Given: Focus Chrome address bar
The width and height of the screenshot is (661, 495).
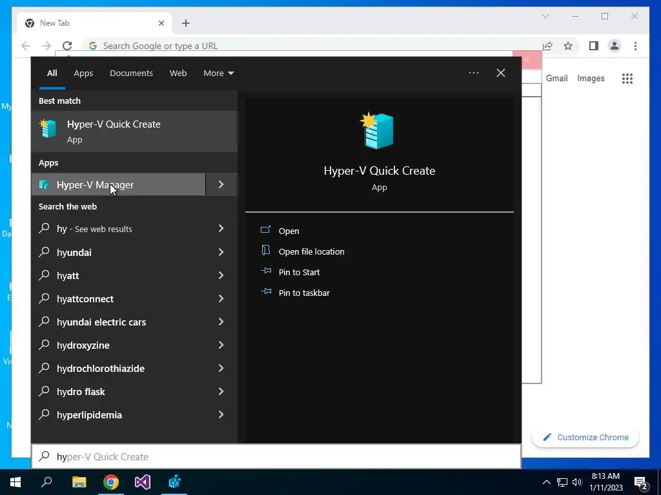Looking at the screenshot, I should (312, 46).
